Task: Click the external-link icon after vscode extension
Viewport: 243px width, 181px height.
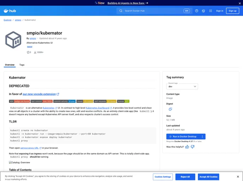Action: pyautogui.click(x=58, y=94)
